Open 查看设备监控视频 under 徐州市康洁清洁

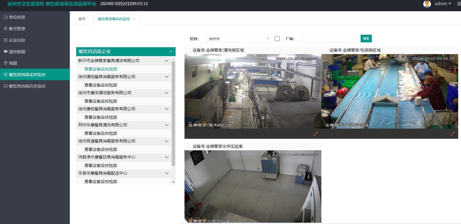click(x=101, y=101)
